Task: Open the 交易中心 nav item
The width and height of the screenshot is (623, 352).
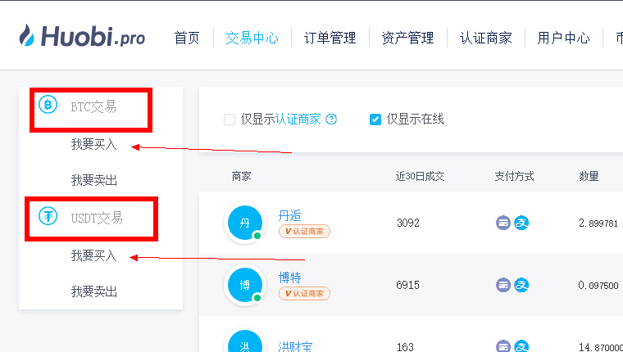Action: [252, 38]
